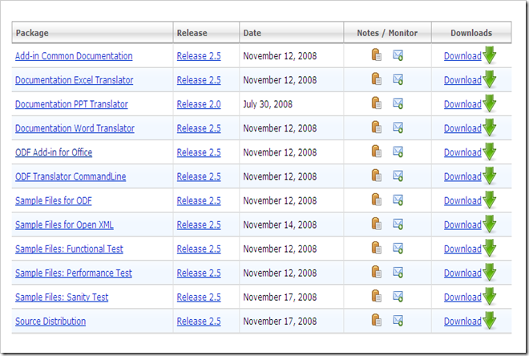Monitor the Sample Files: Functional Test package
The width and height of the screenshot is (529, 356).
pos(398,248)
